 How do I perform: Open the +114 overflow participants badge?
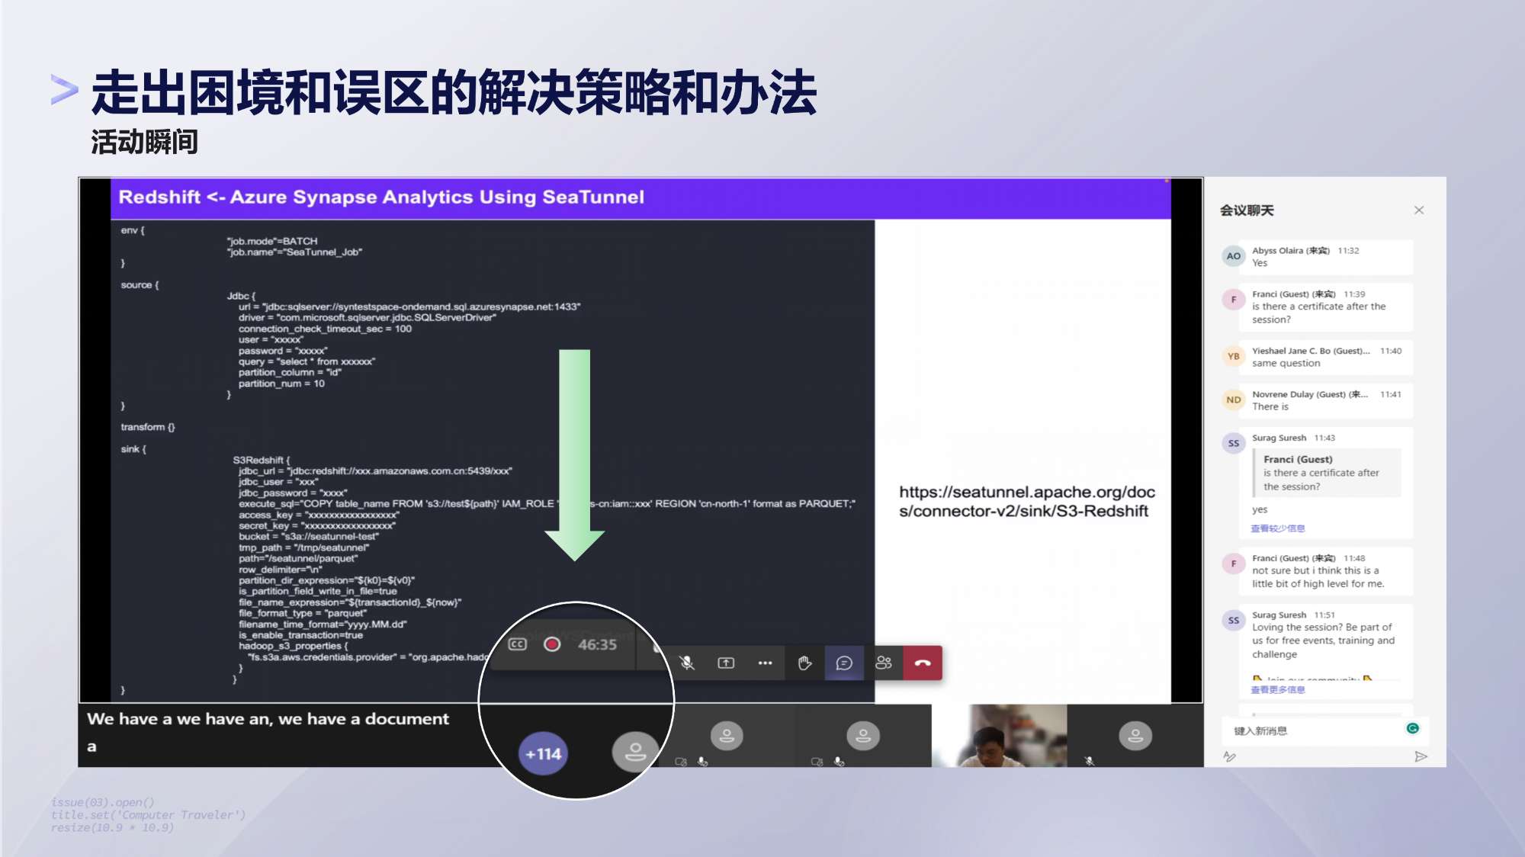[543, 754]
